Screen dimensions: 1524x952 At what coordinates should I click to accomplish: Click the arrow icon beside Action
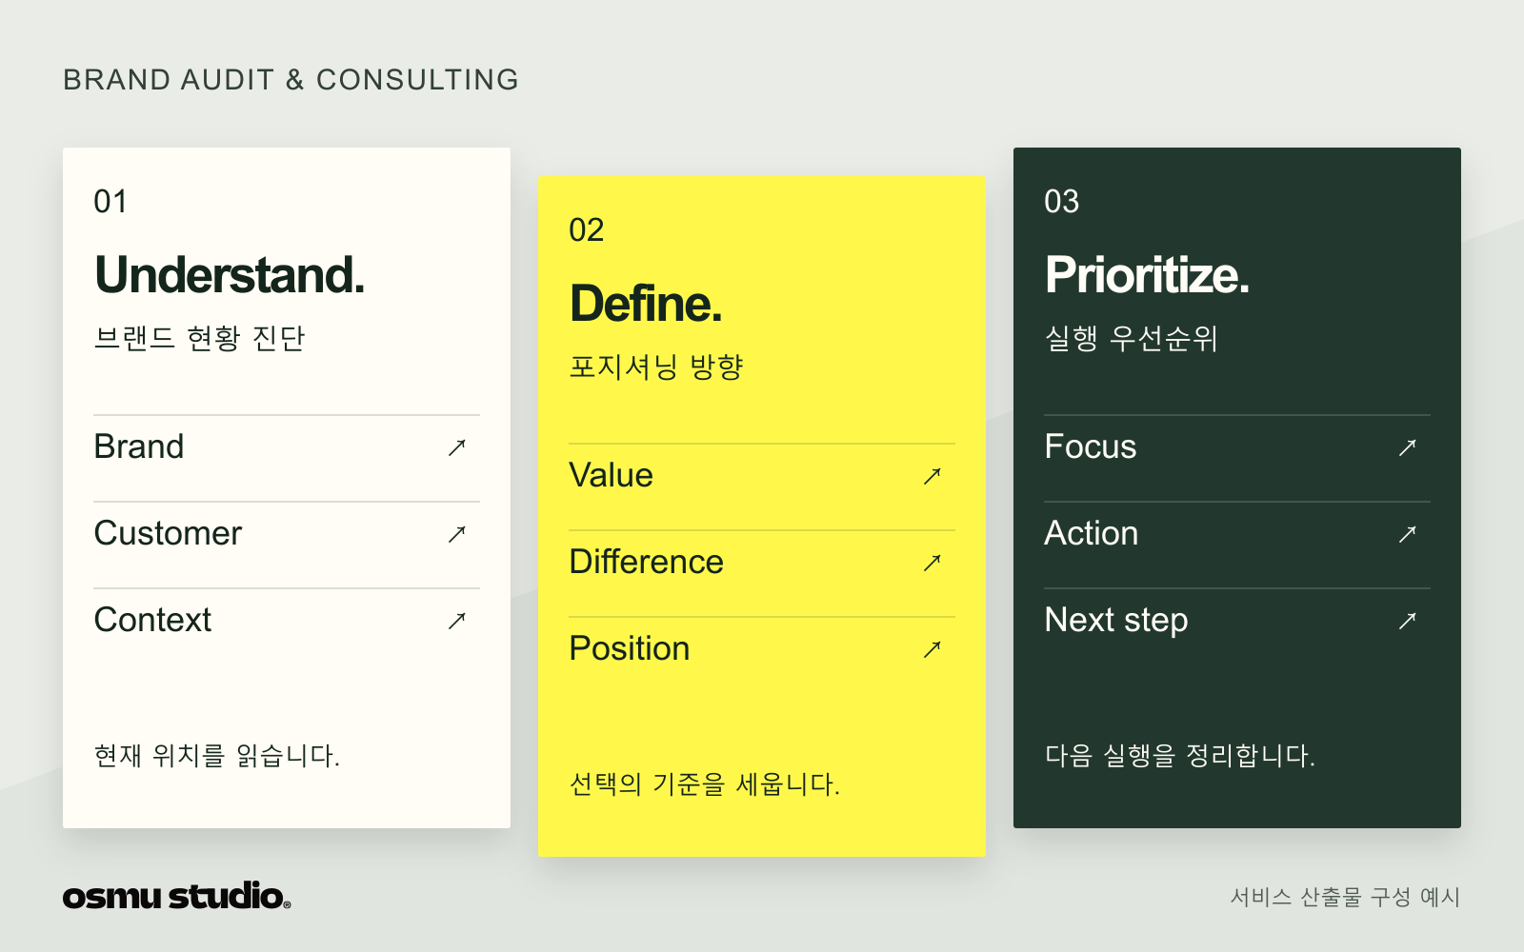point(1408,534)
